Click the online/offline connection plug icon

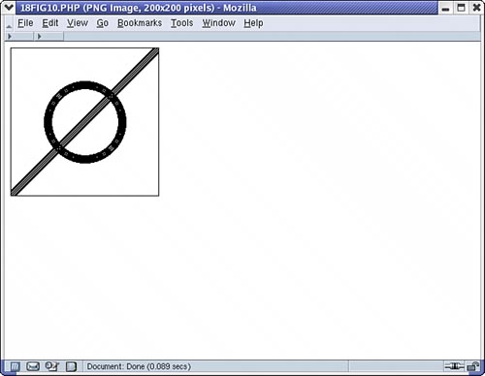pos(453,366)
